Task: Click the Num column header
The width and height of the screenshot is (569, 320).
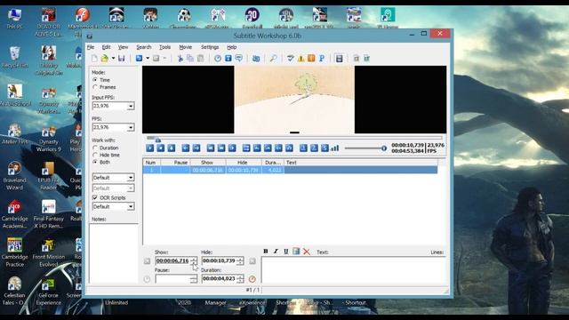Action: coord(152,163)
